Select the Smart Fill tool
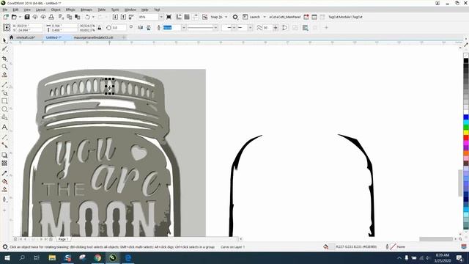The width and height of the screenshot is (469, 264). tap(4, 189)
